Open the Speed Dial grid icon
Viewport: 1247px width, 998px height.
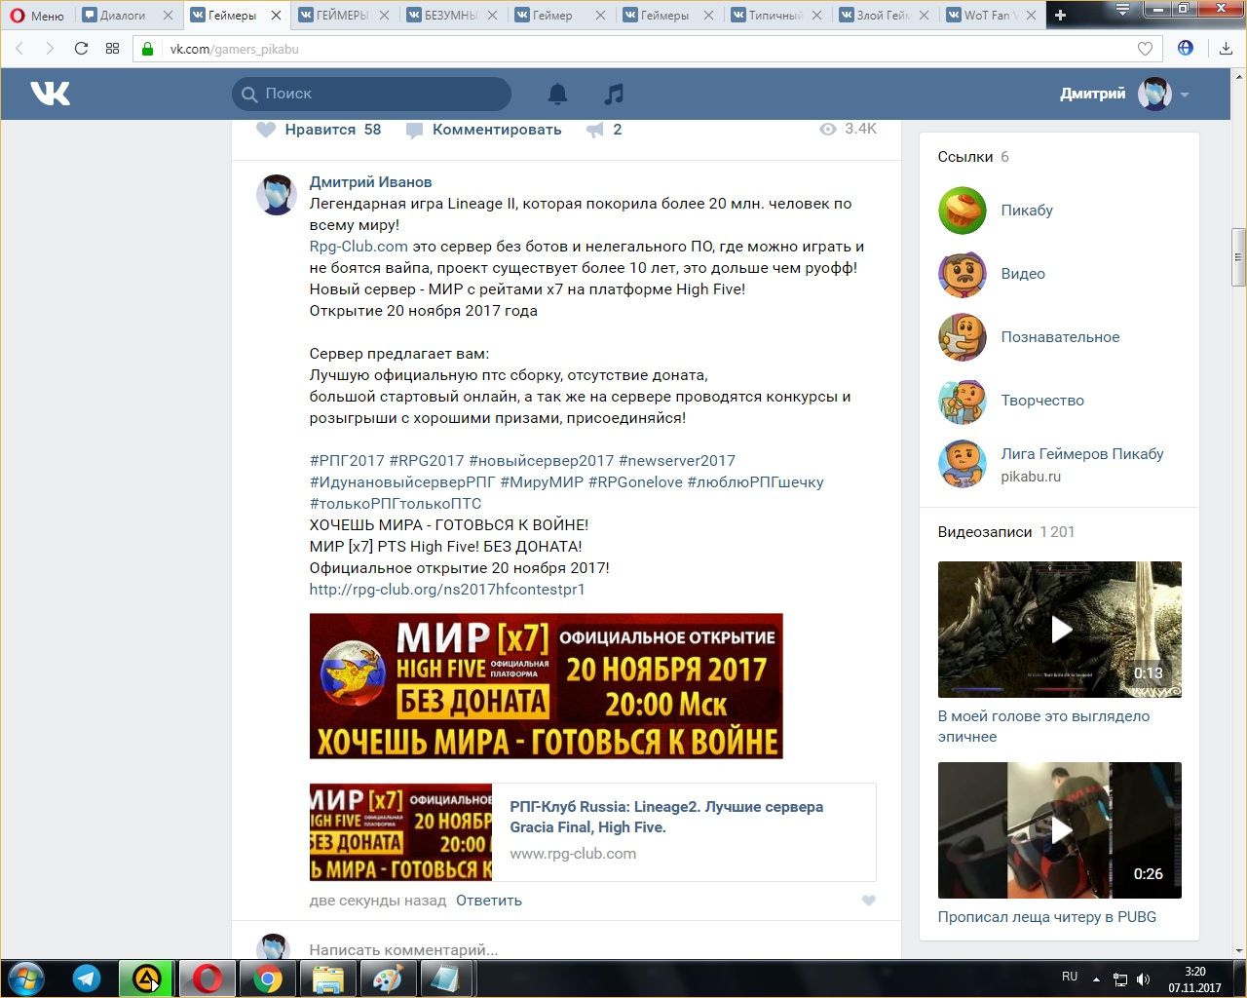[112, 49]
